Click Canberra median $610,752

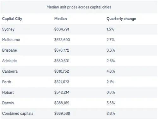pyautogui.click(x=62, y=71)
